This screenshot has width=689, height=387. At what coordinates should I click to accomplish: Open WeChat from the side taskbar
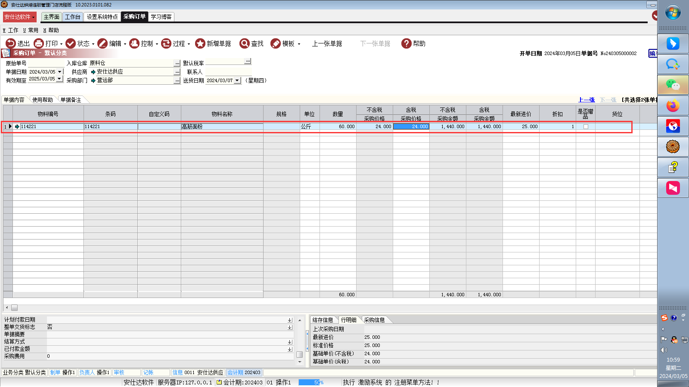click(673, 85)
